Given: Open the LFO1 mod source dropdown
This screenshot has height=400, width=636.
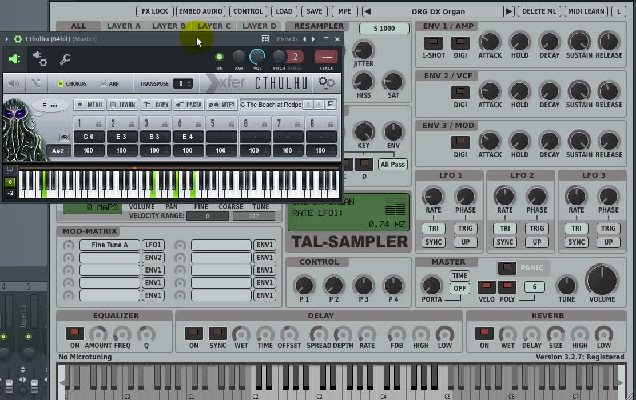Looking at the screenshot, I should coord(153,245).
